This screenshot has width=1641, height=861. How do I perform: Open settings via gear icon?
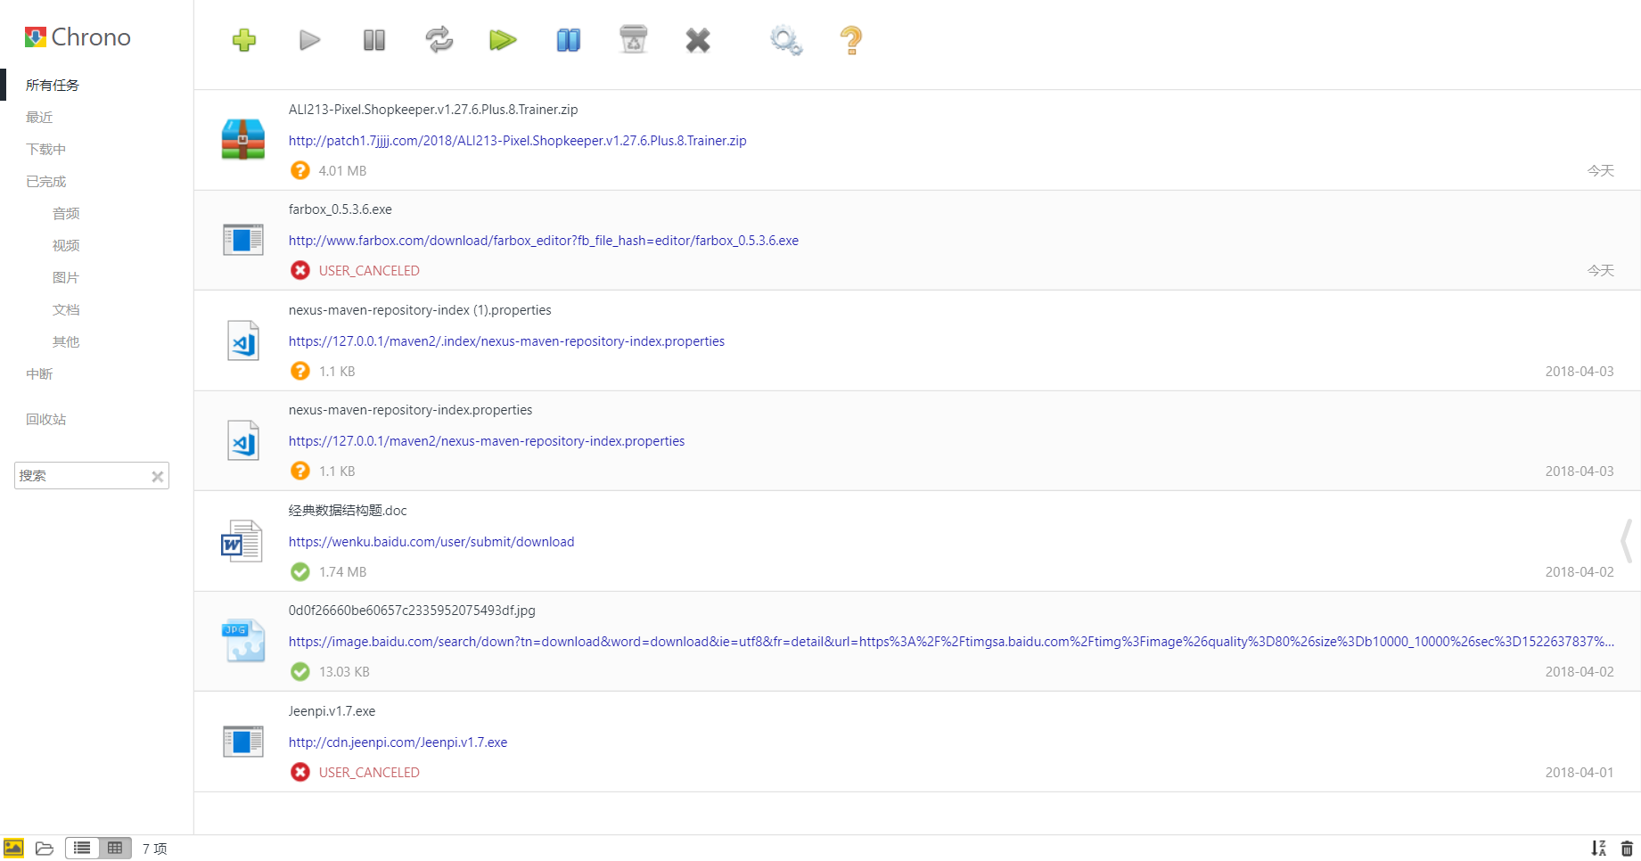pyautogui.click(x=786, y=41)
